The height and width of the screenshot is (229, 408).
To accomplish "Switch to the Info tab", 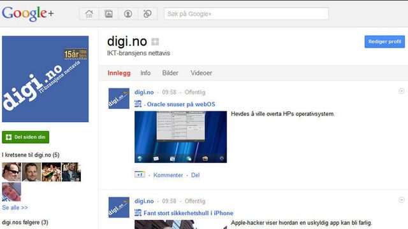I will point(145,73).
